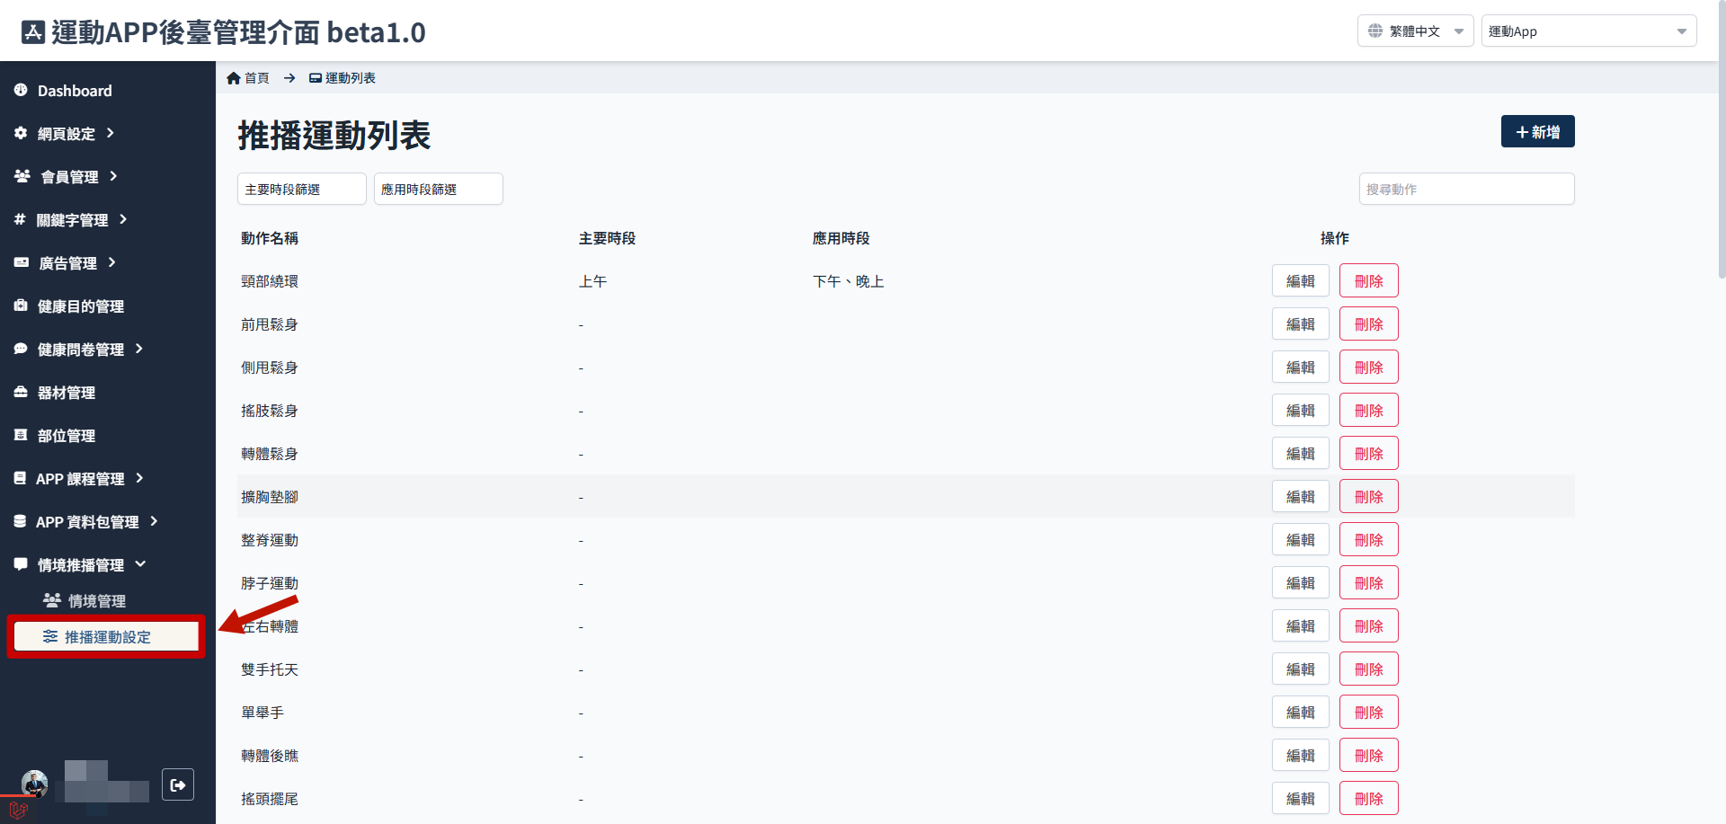Click the Dashboard sidebar icon

point(21,90)
